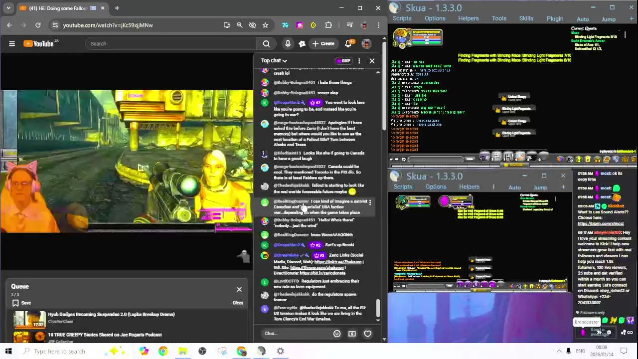Click the Windows Start button

point(8,351)
